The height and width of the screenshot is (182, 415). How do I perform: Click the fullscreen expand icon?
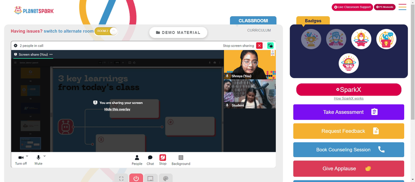click(x=122, y=179)
